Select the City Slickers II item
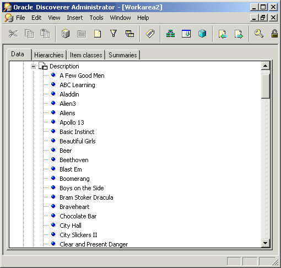The image size is (281, 268). tap(78, 235)
